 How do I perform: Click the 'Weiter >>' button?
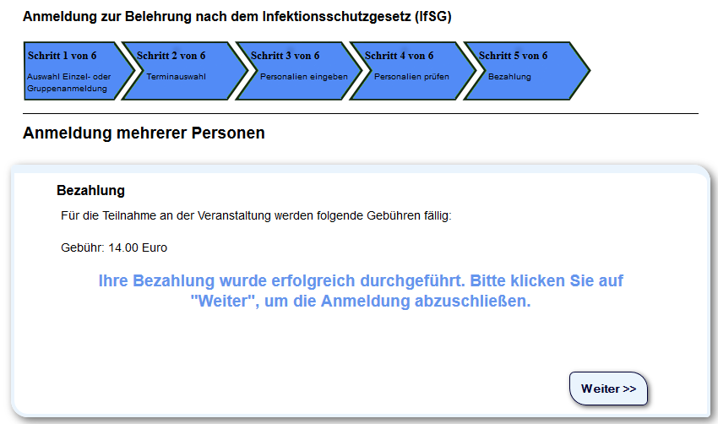(608, 389)
